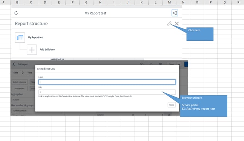The height and width of the screenshot is (141, 244).
Task: Select the Type breadcrumb step
Action: coord(29,73)
